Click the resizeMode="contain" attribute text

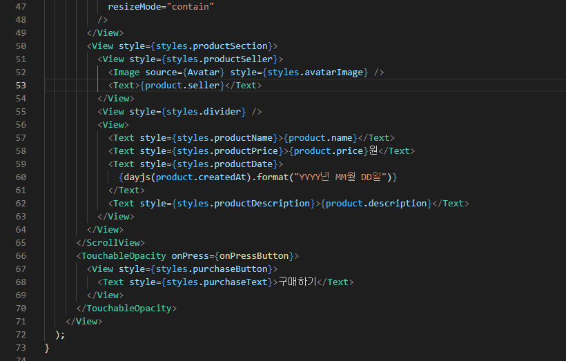coord(161,6)
